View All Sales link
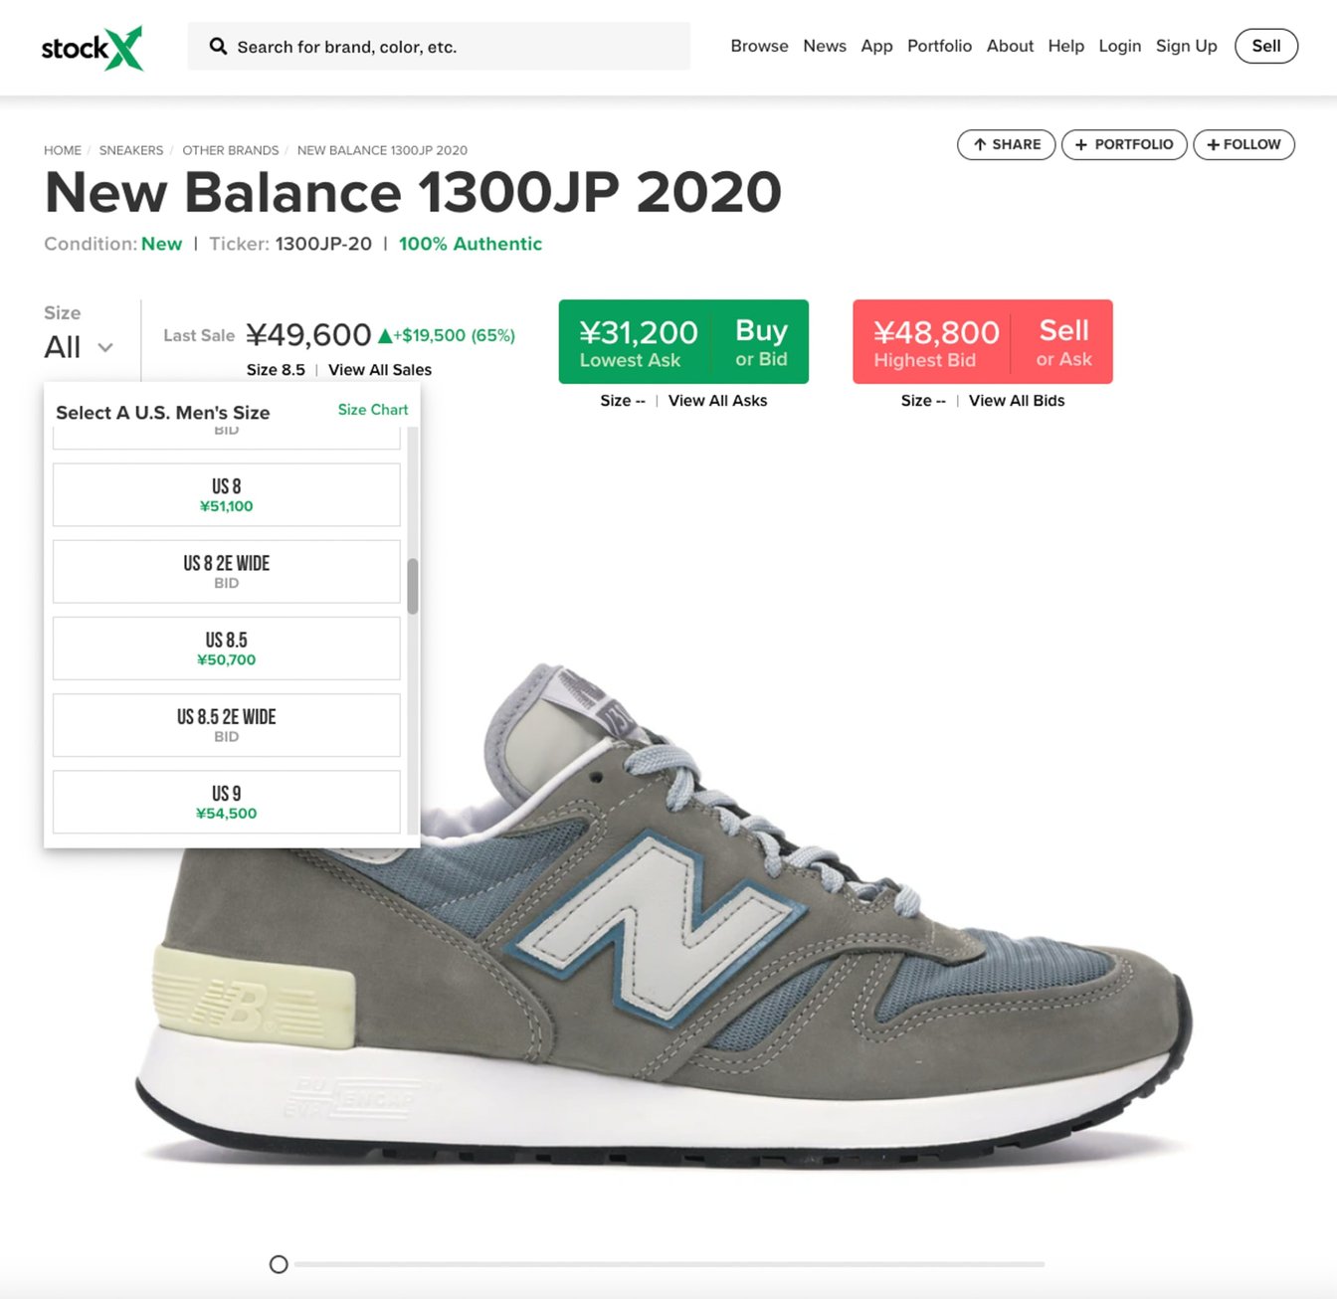Screen dimensions: 1337x1299 380,370
